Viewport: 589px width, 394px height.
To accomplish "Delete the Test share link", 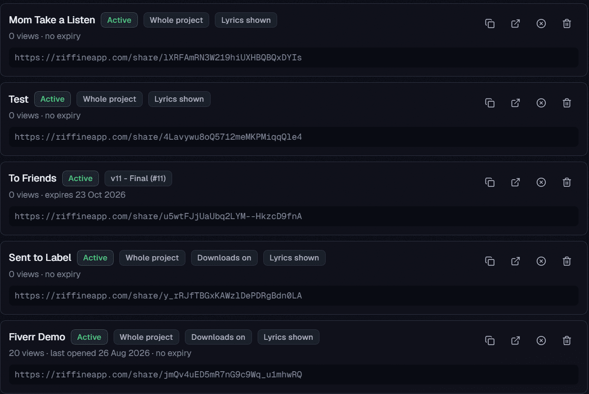I will tap(567, 103).
